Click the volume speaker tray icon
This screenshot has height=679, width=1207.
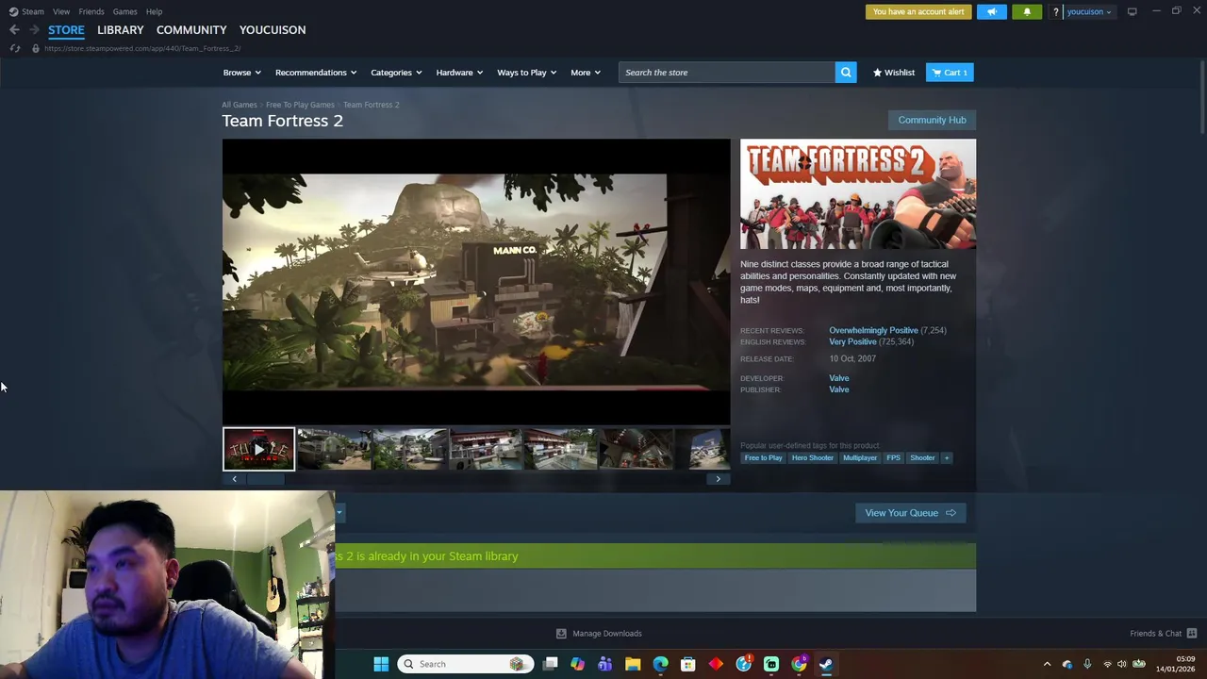click(x=1121, y=664)
